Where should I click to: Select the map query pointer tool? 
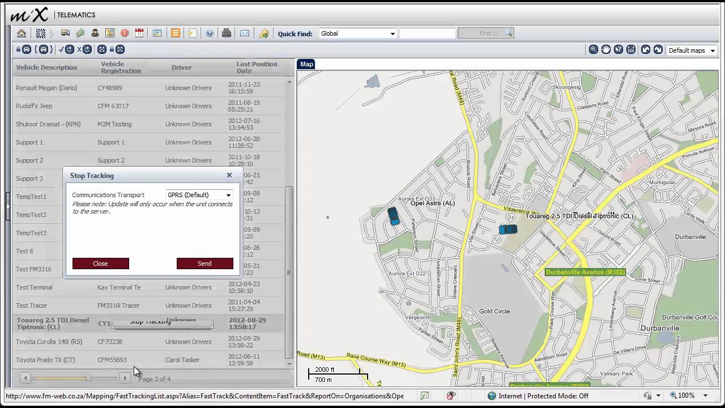click(x=619, y=50)
